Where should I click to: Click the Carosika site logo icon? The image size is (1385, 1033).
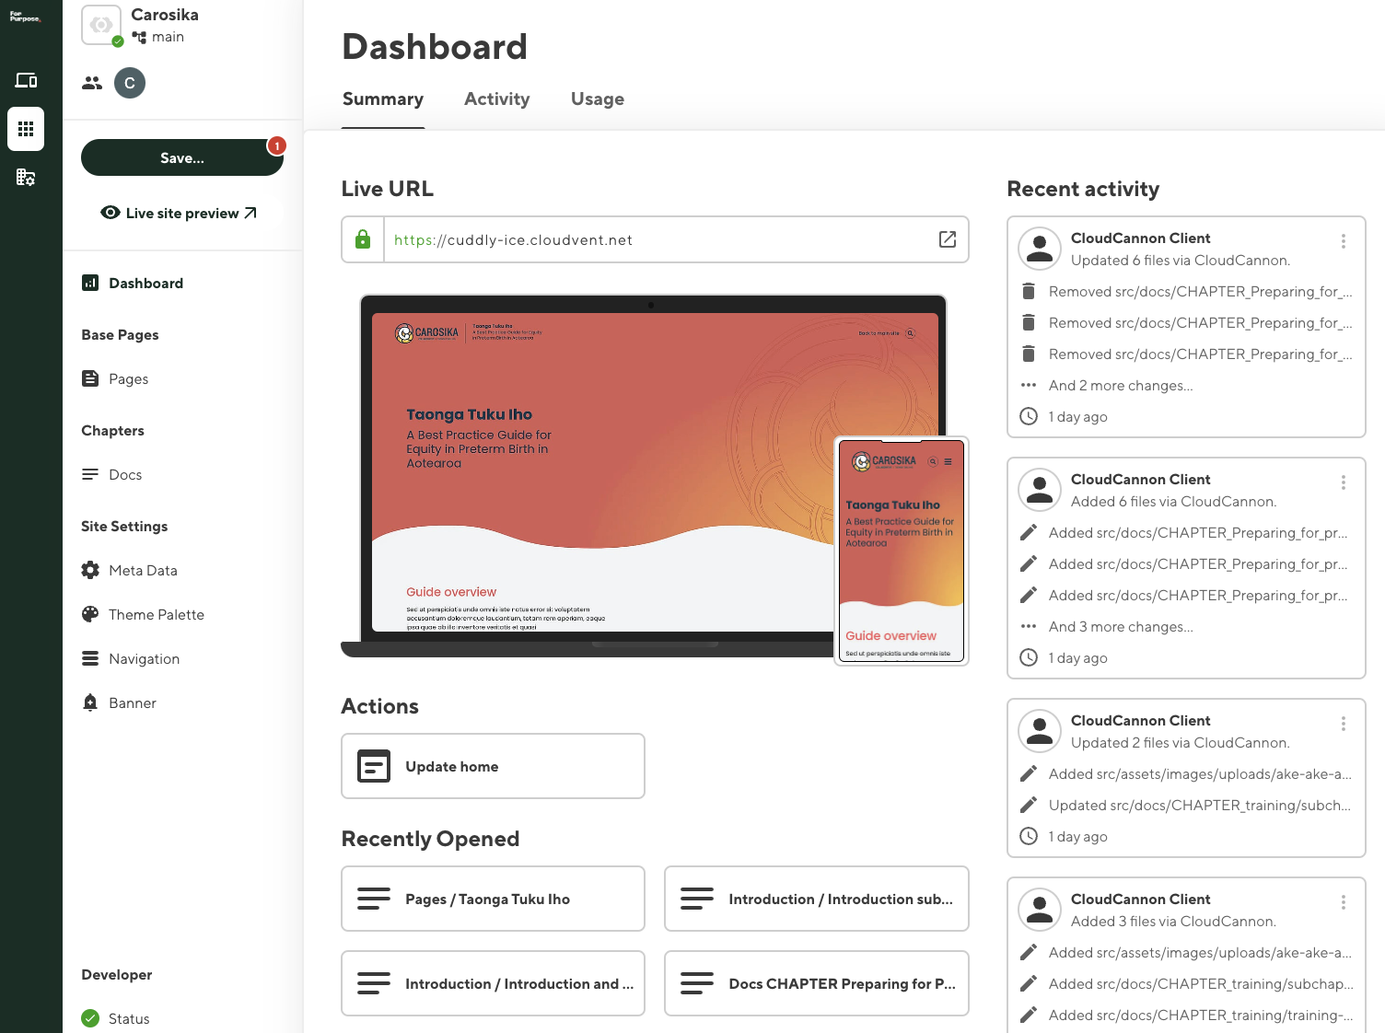pyautogui.click(x=101, y=25)
